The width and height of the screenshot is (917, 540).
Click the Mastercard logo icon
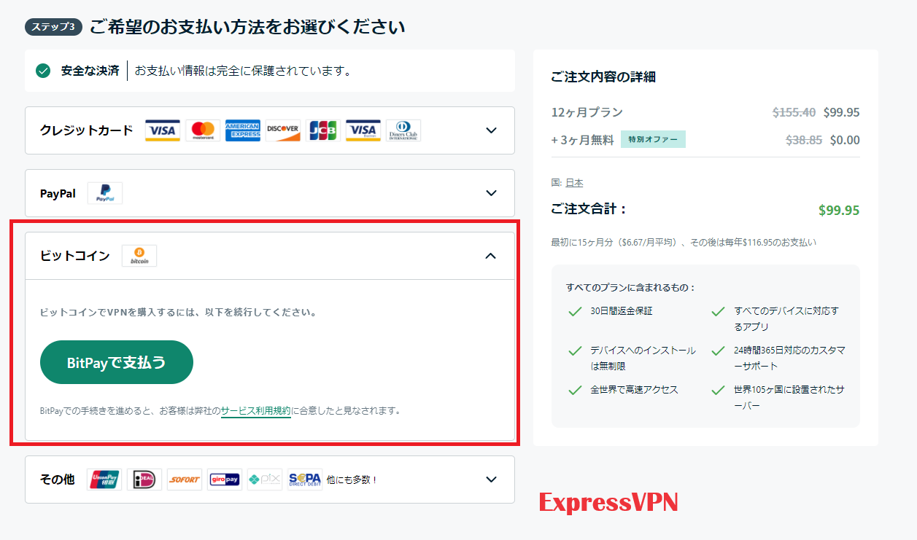(x=203, y=130)
